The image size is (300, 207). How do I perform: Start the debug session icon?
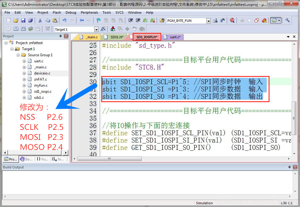[x=232, y=20]
